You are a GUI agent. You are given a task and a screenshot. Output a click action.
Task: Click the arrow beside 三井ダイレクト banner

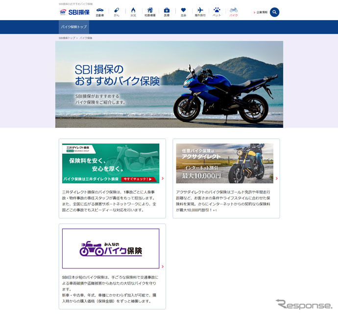(163, 178)
